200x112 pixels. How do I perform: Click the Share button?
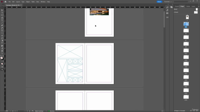tap(159, 2)
